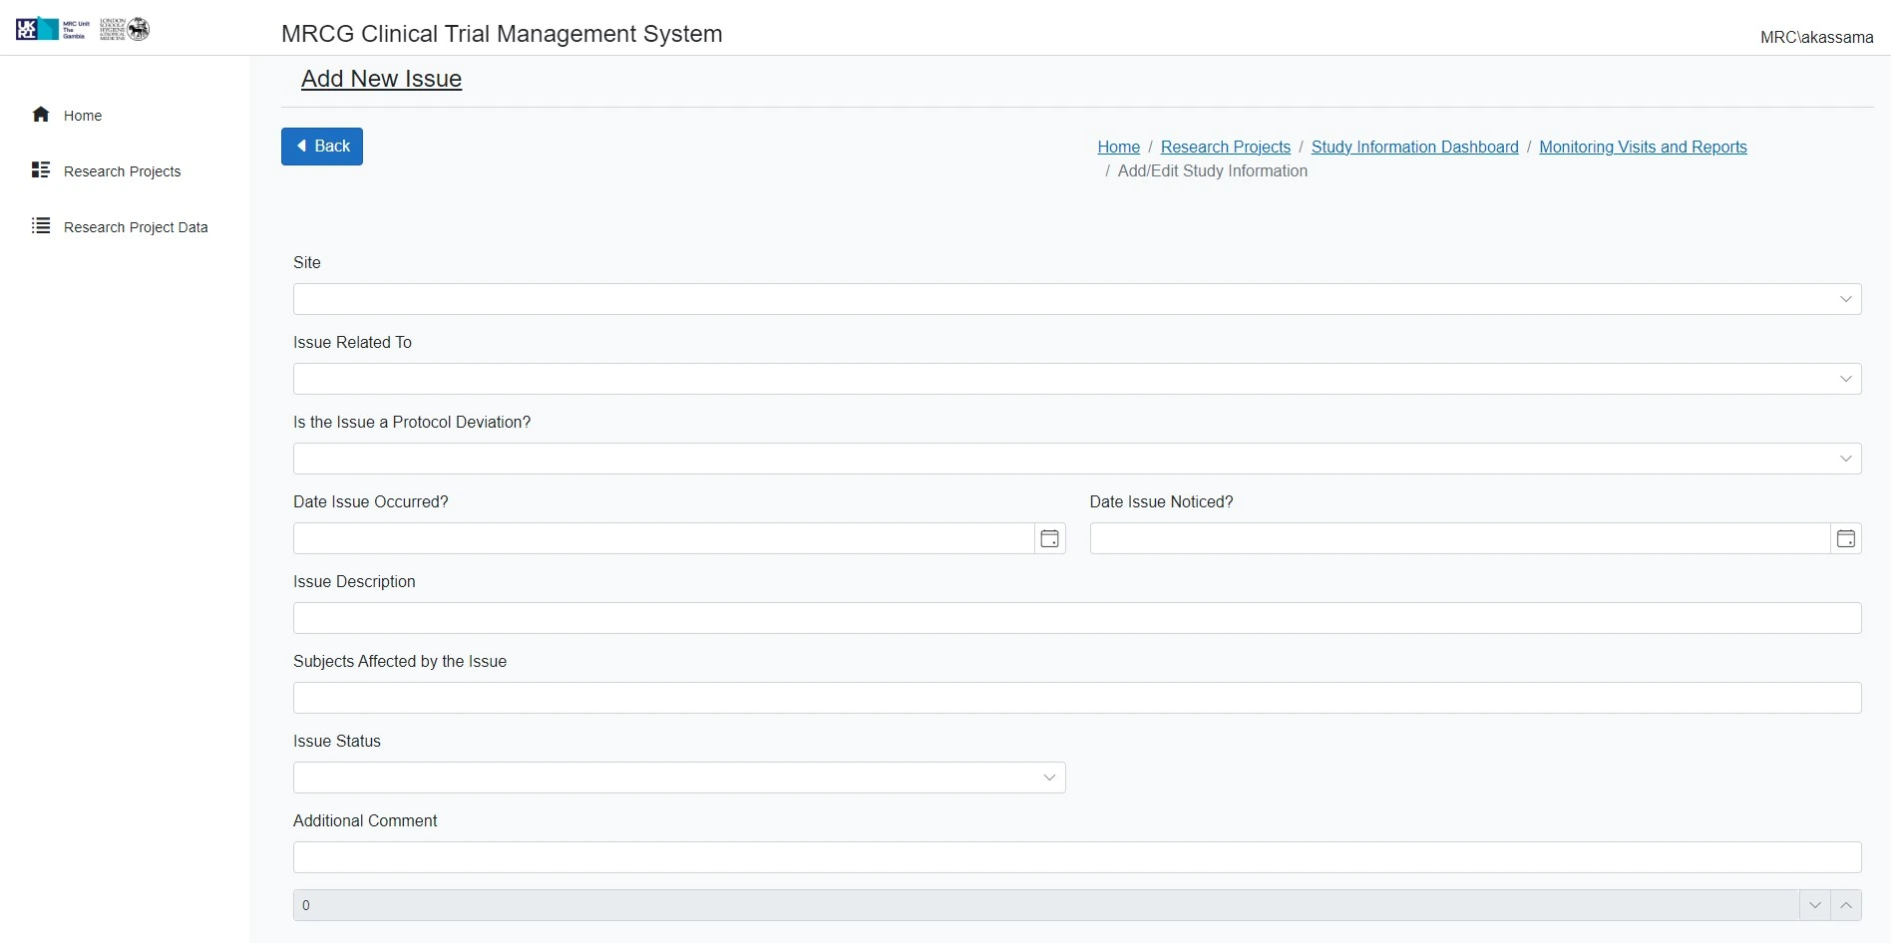Click the Research Projects grid icon

[41, 170]
